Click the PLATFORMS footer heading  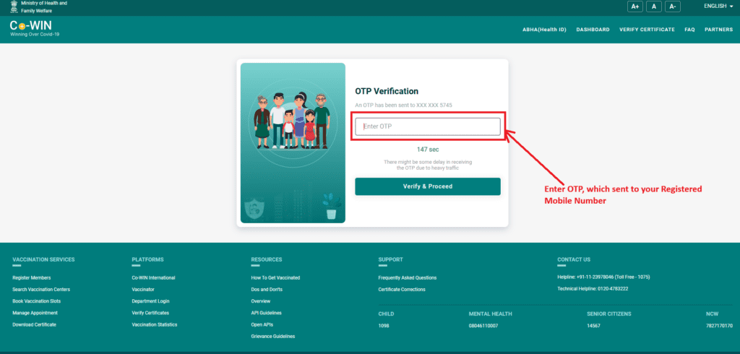coord(147,259)
